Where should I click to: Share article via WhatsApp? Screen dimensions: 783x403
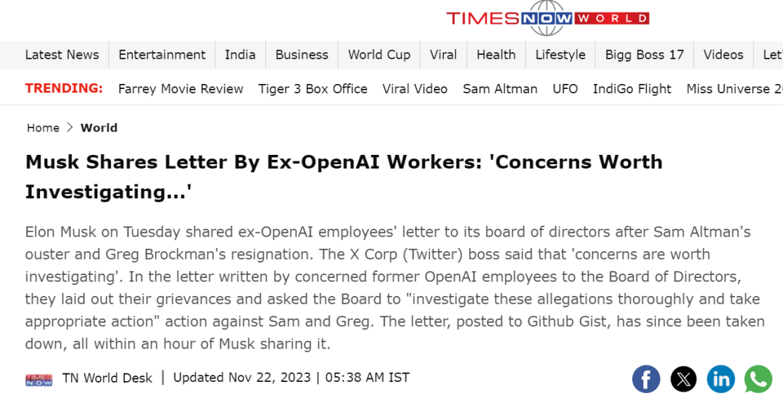pos(758,379)
